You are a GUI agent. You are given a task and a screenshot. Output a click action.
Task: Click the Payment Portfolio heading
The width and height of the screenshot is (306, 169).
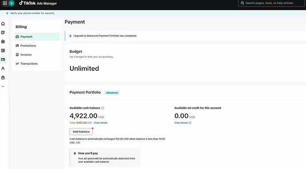85,92
